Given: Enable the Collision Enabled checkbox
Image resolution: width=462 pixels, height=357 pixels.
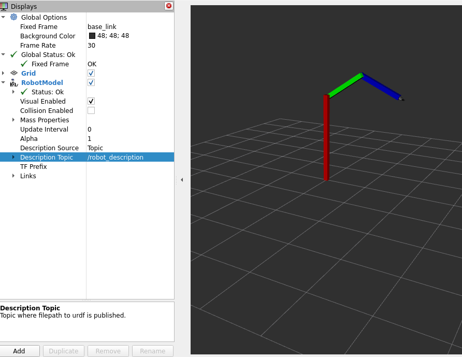Looking at the screenshot, I should pyautogui.click(x=91, y=110).
